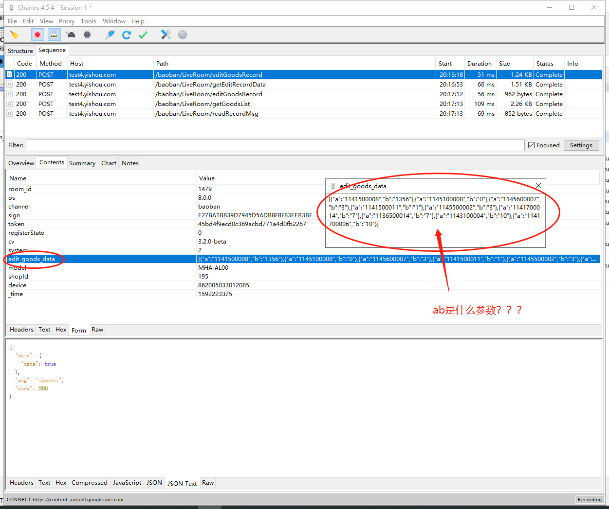
Task: Open the Edit menu
Action: tap(28, 21)
